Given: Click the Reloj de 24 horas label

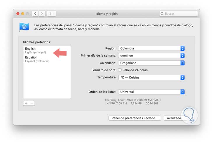Looking at the screenshot, I should coord(135,70).
